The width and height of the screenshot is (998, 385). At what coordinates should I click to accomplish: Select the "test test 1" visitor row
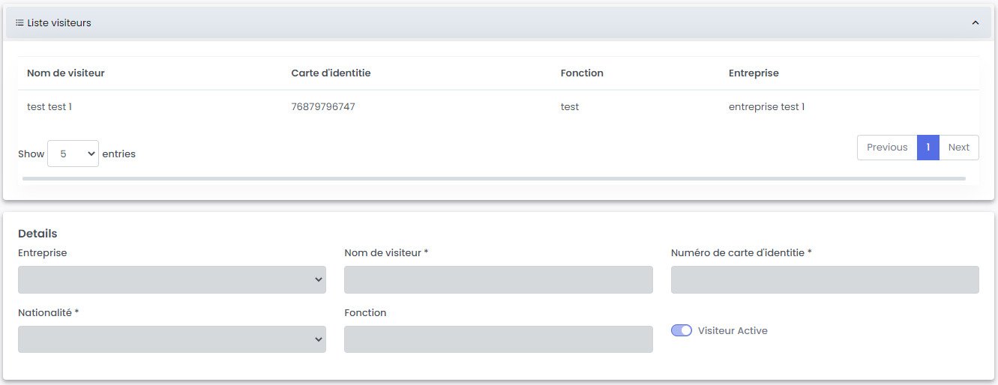pos(49,107)
